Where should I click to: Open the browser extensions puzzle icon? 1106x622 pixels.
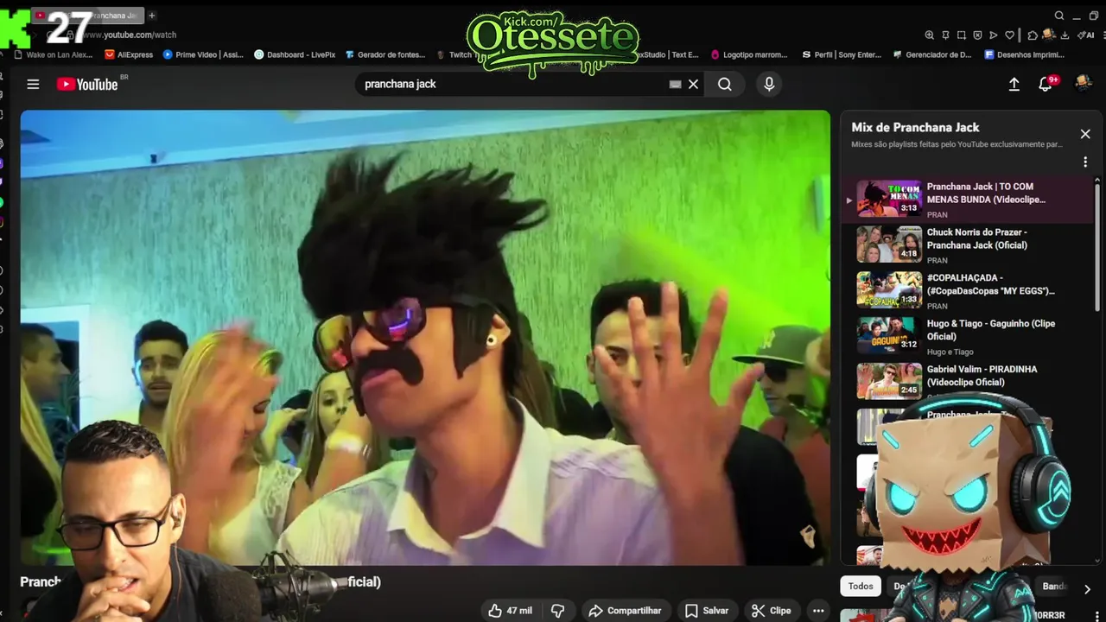(1033, 35)
